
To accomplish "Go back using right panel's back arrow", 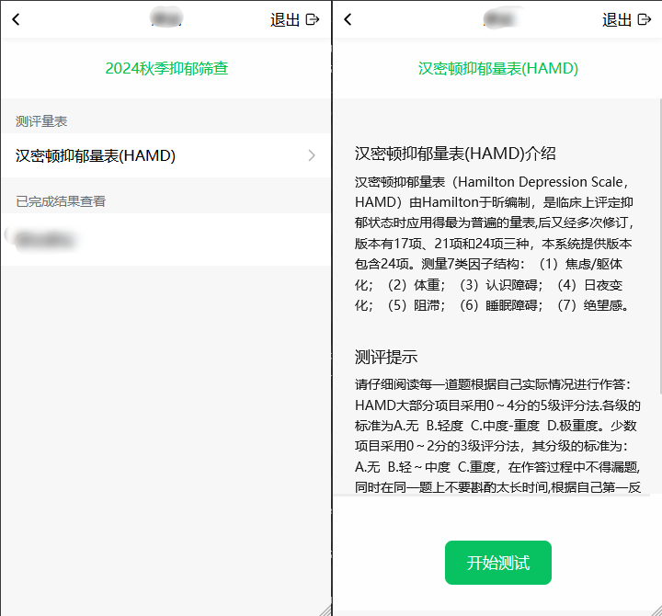I will click(x=348, y=19).
